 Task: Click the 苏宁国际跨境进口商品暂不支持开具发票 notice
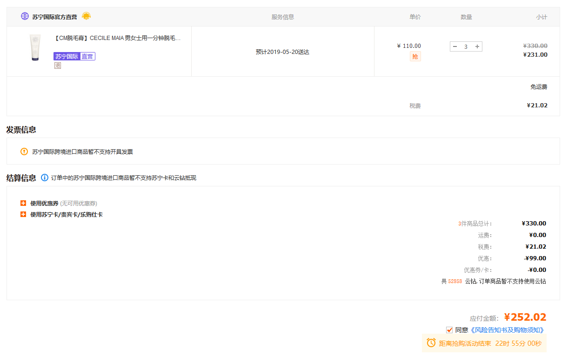click(x=82, y=152)
